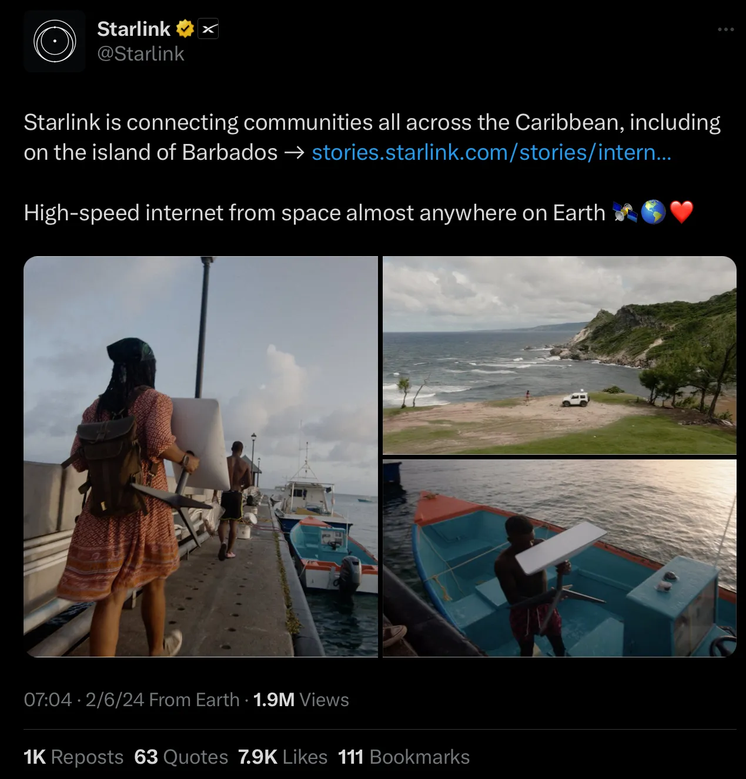This screenshot has height=779, width=746.
Task: Click the red heart emoji
Action: coord(682,213)
